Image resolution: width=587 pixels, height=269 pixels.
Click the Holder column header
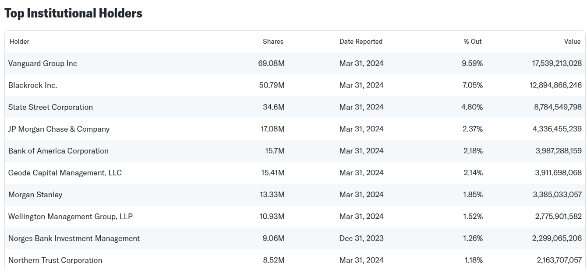coord(19,42)
